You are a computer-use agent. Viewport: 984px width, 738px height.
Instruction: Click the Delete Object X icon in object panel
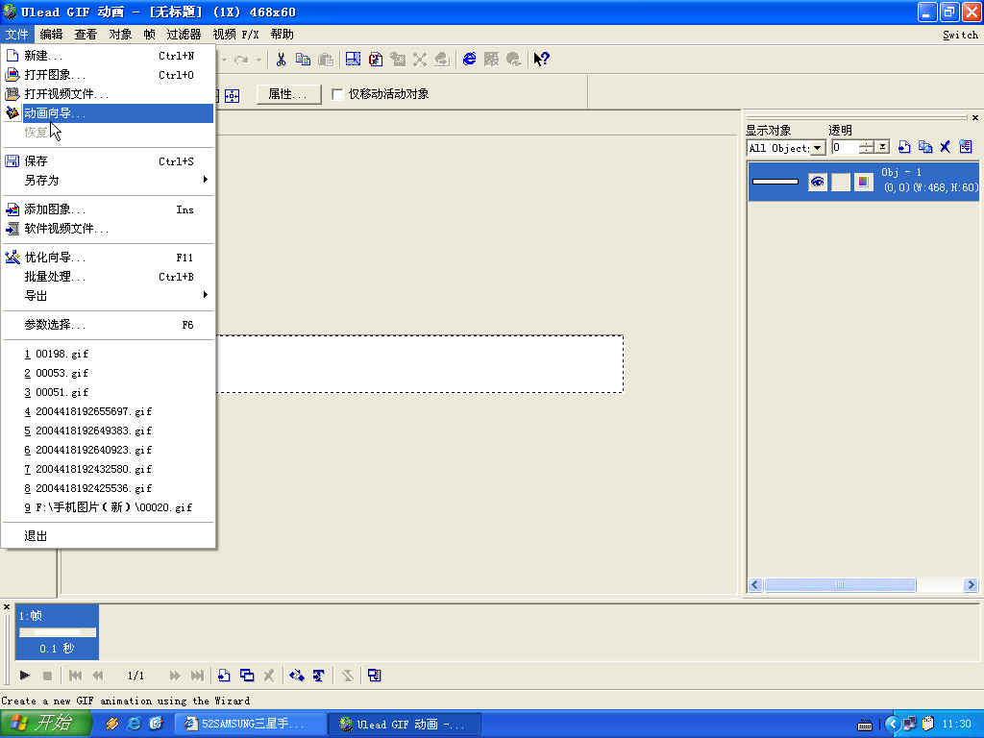[x=945, y=146]
